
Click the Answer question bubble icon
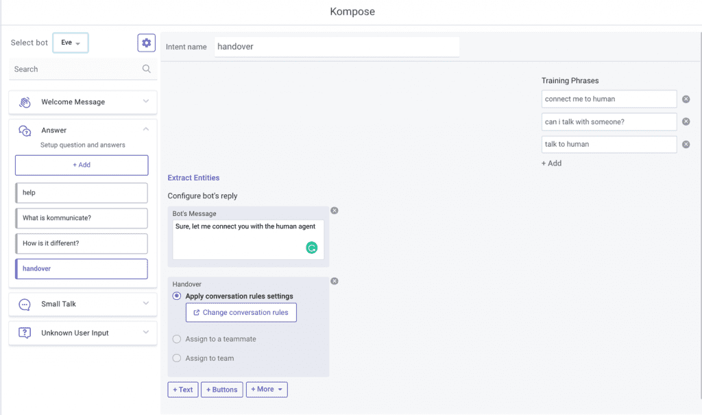25,131
